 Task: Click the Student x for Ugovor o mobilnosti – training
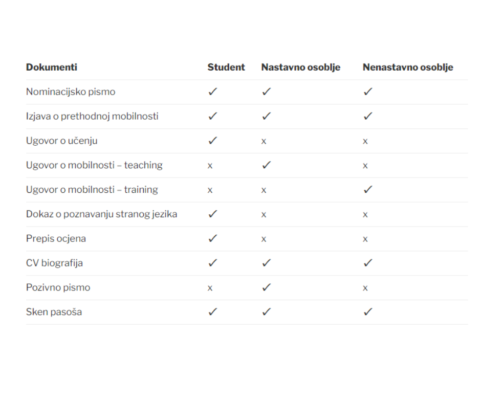tap(210, 190)
